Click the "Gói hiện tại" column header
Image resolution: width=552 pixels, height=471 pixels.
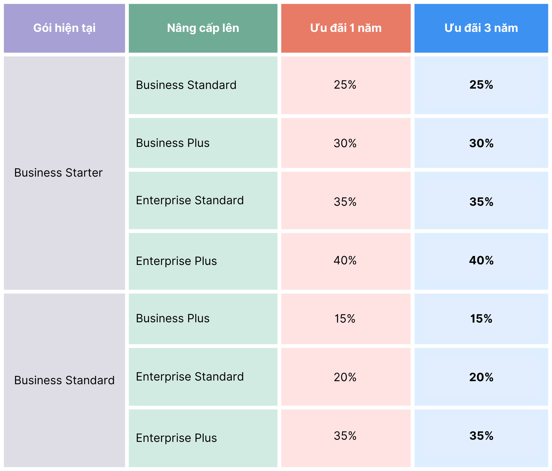tap(64, 28)
